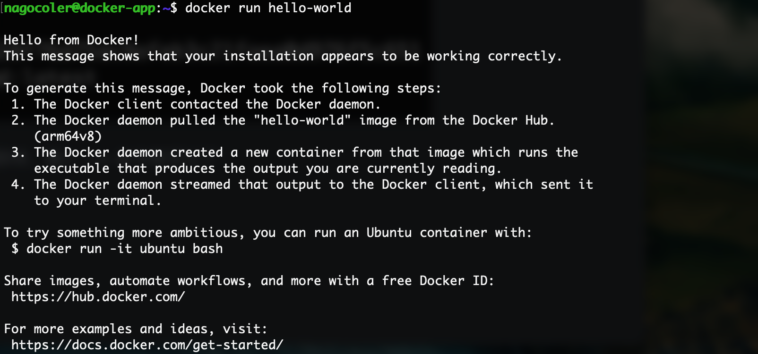Open the docs.docker.com/get-started URL
Image resolution: width=758 pixels, height=354 pixels.
tap(147, 345)
